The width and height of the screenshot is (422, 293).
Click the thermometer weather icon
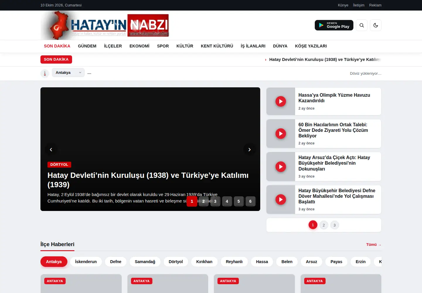[x=45, y=73]
